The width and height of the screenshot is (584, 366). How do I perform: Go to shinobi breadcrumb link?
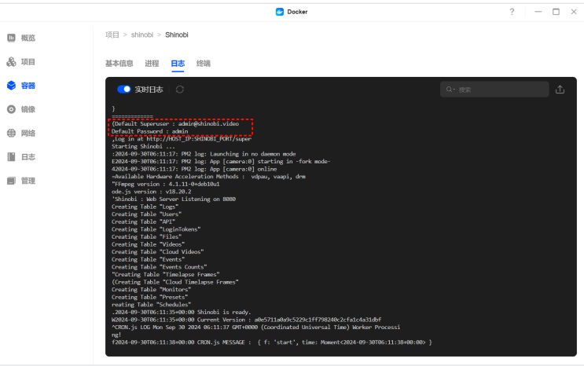[142, 35]
